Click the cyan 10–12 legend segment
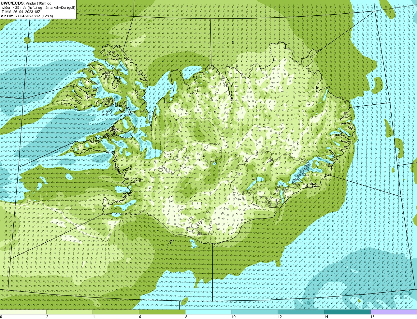The image size is (417, 319). [x=255, y=312]
